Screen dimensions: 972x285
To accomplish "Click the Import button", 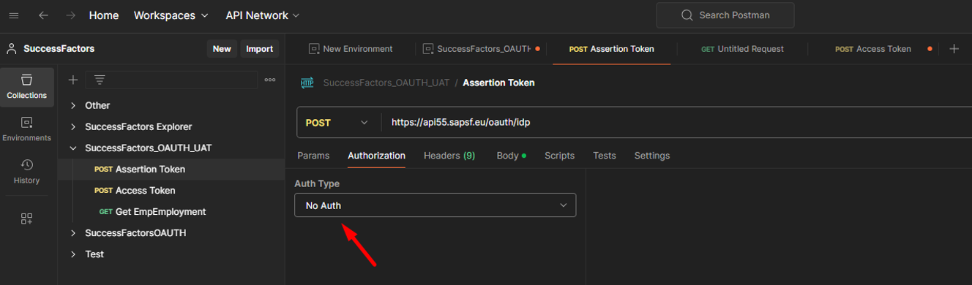I will pyautogui.click(x=259, y=49).
